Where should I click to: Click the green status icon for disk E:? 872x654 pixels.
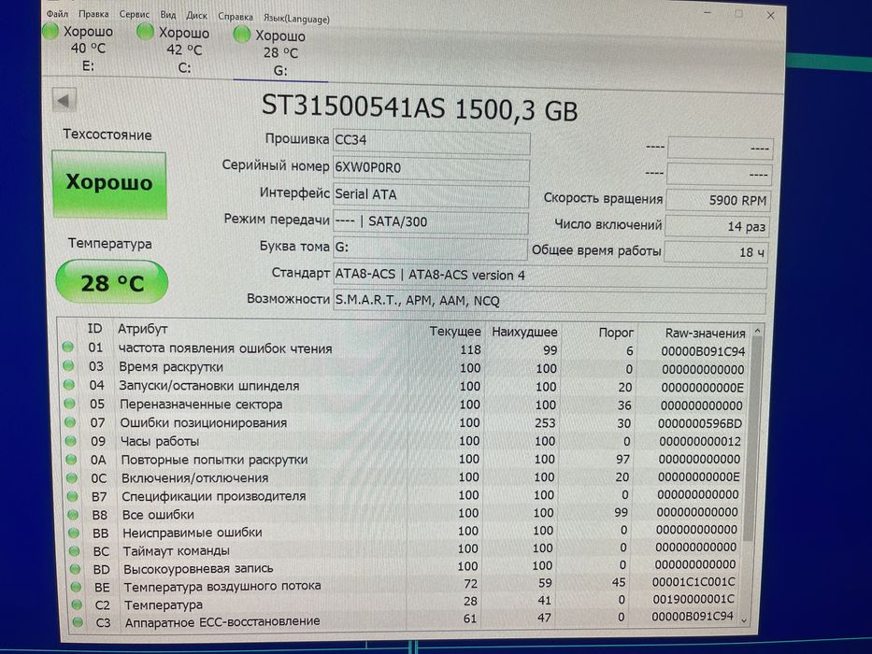pyautogui.click(x=50, y=31)
